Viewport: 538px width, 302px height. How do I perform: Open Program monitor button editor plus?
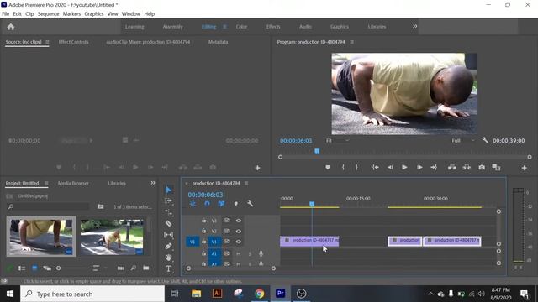pos(524,168)
